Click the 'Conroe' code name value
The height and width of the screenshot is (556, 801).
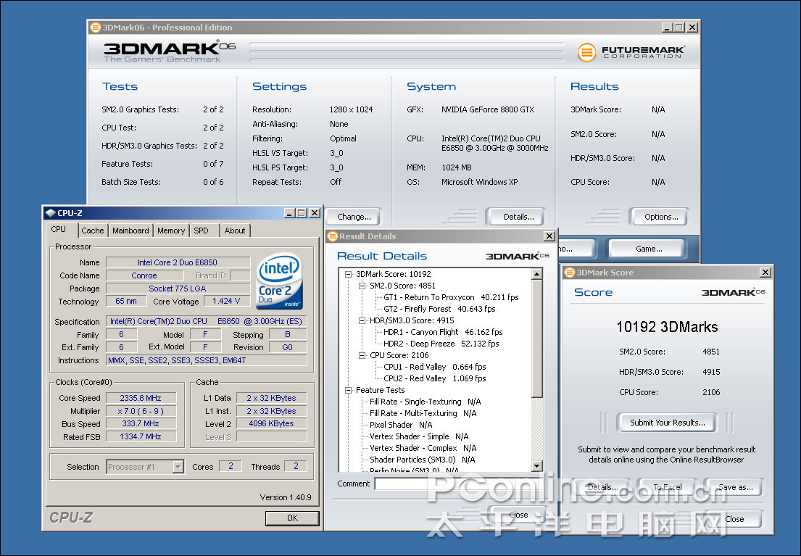pyautogui.click(x=144, y=275)
